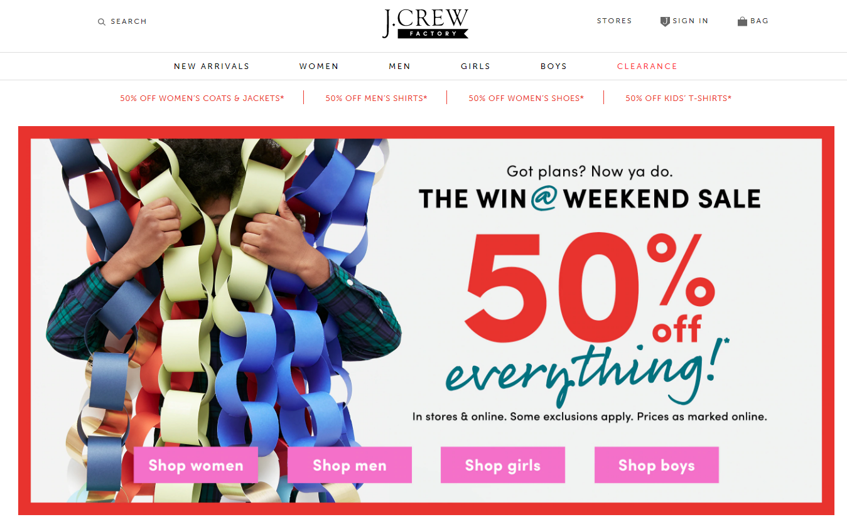Click the search magnifier icon

click(x=102, y=22)
